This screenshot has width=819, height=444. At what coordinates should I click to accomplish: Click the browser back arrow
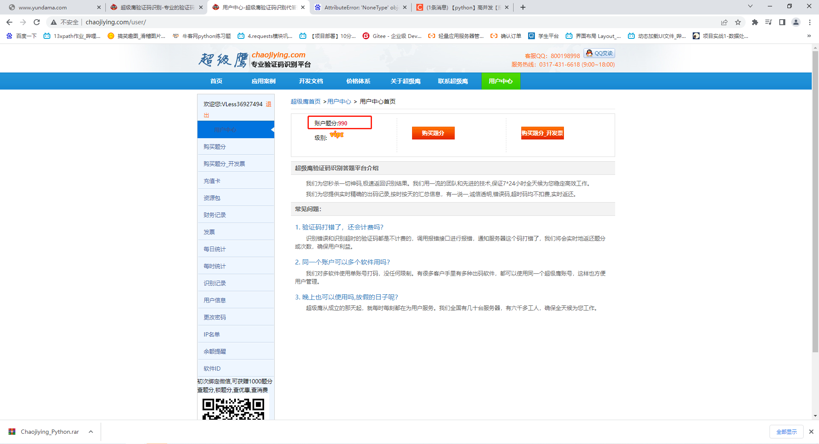pos(9,22)
